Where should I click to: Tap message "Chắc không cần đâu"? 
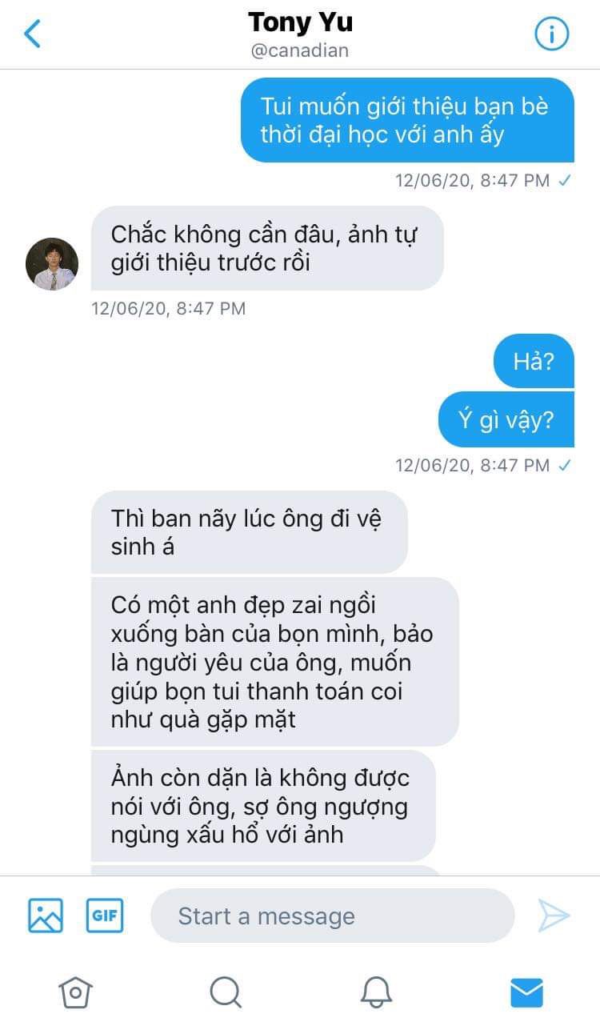(267, 248)
